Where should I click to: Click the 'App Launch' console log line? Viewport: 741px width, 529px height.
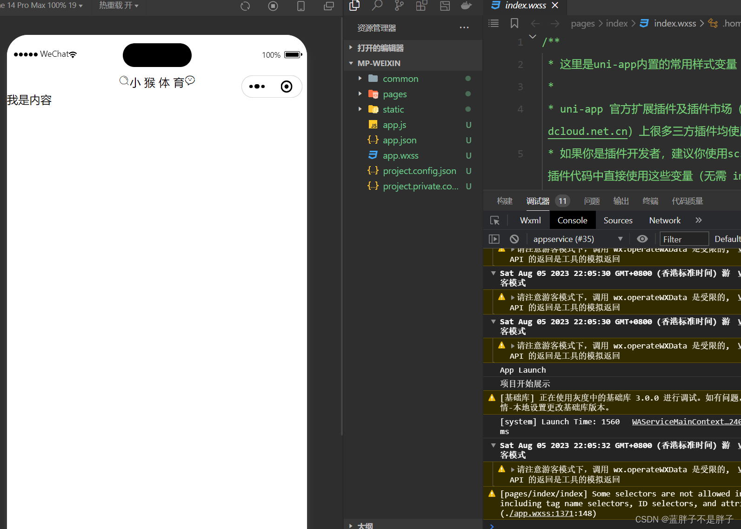pos(523,370)
